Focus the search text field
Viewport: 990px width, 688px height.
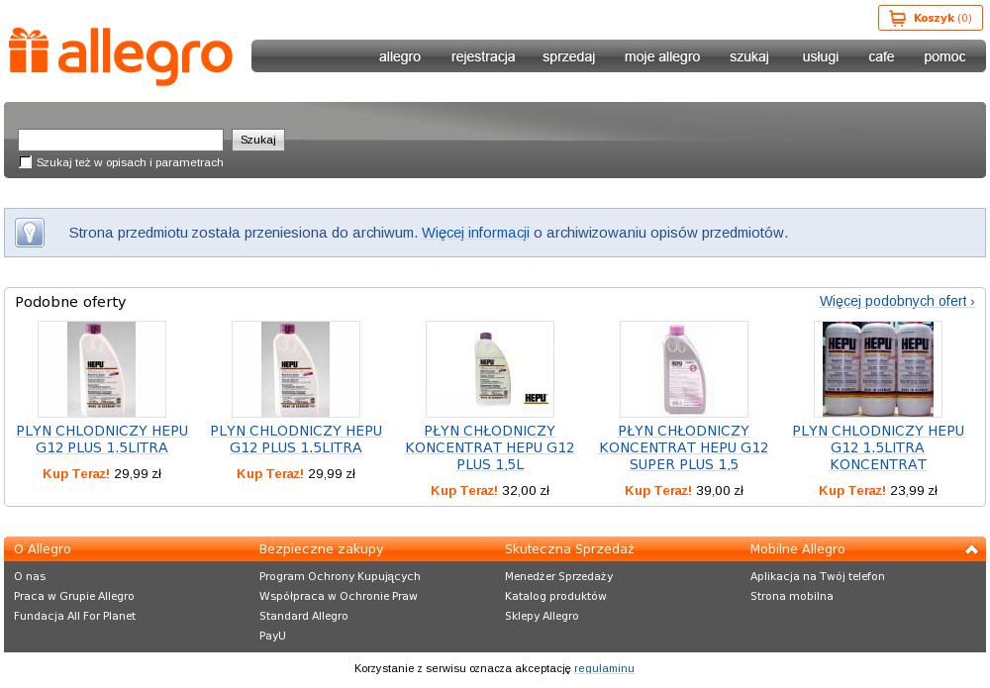121,140
